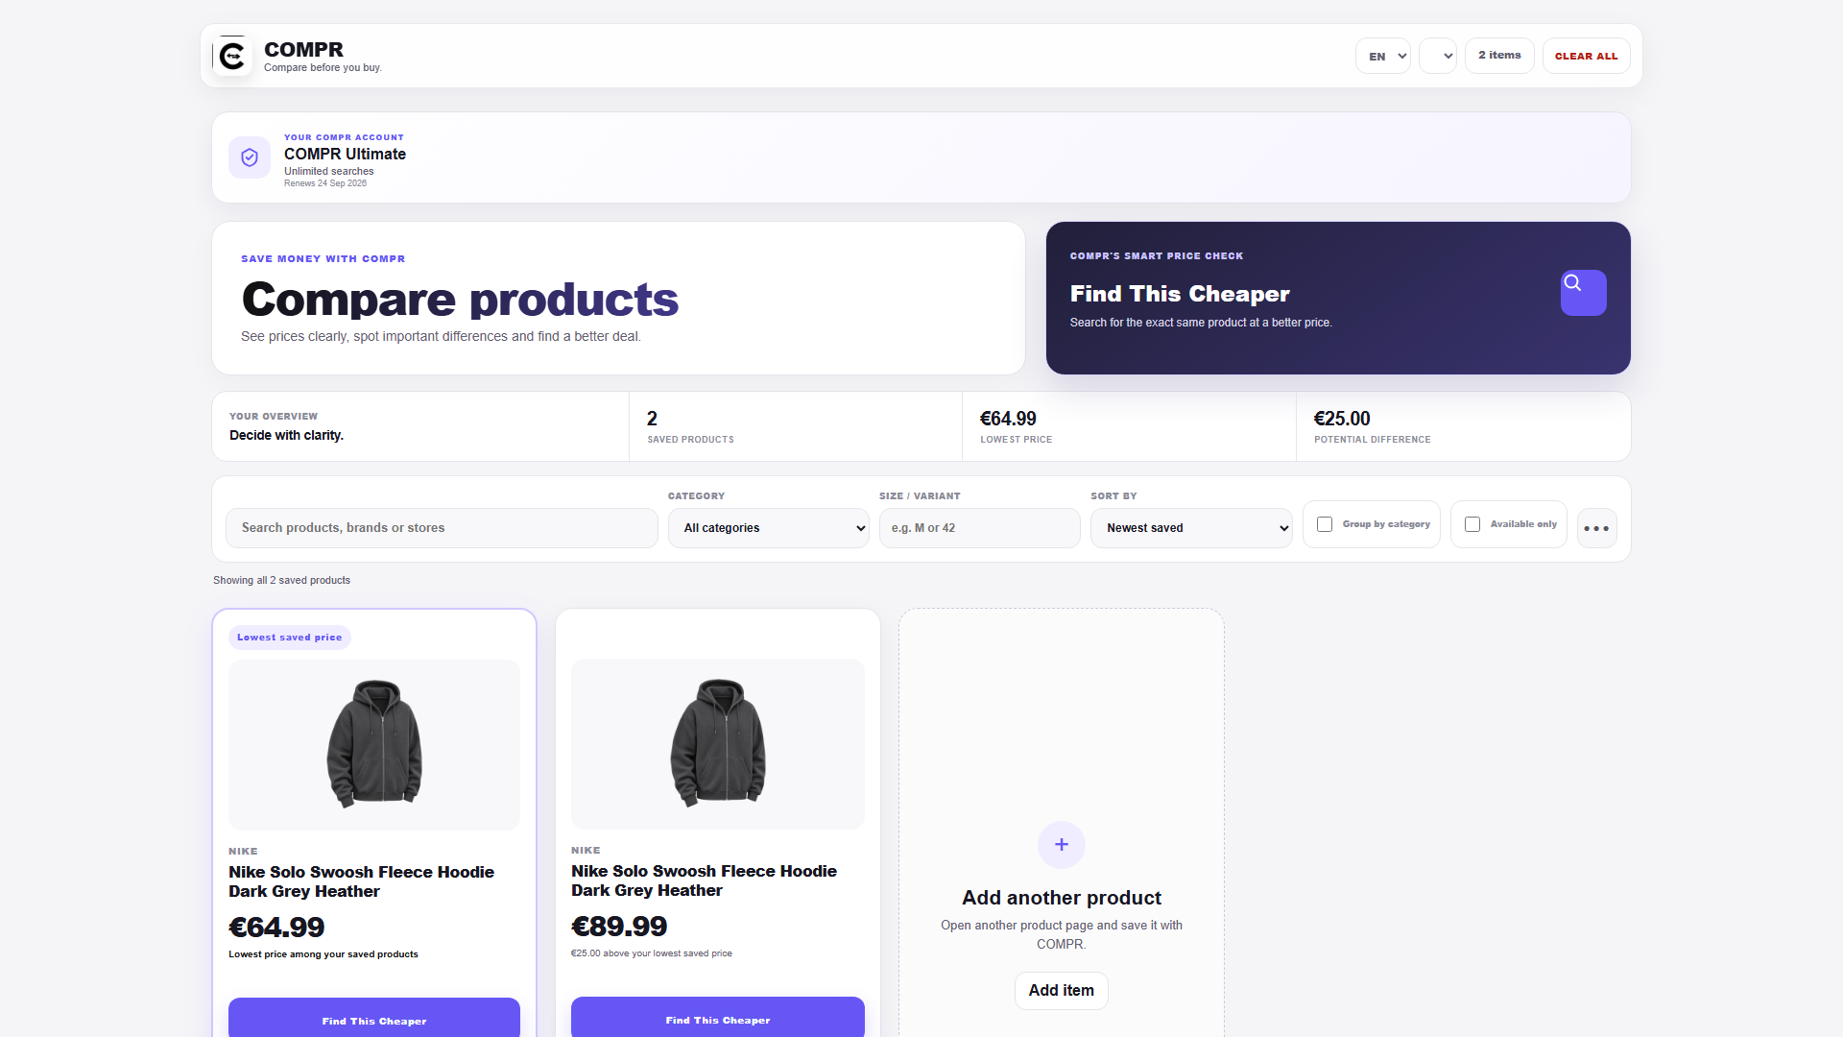Click the plus icon to add a product

tap(1062, 845)
